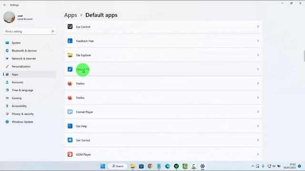Click the Eye Control app icon

70,27
